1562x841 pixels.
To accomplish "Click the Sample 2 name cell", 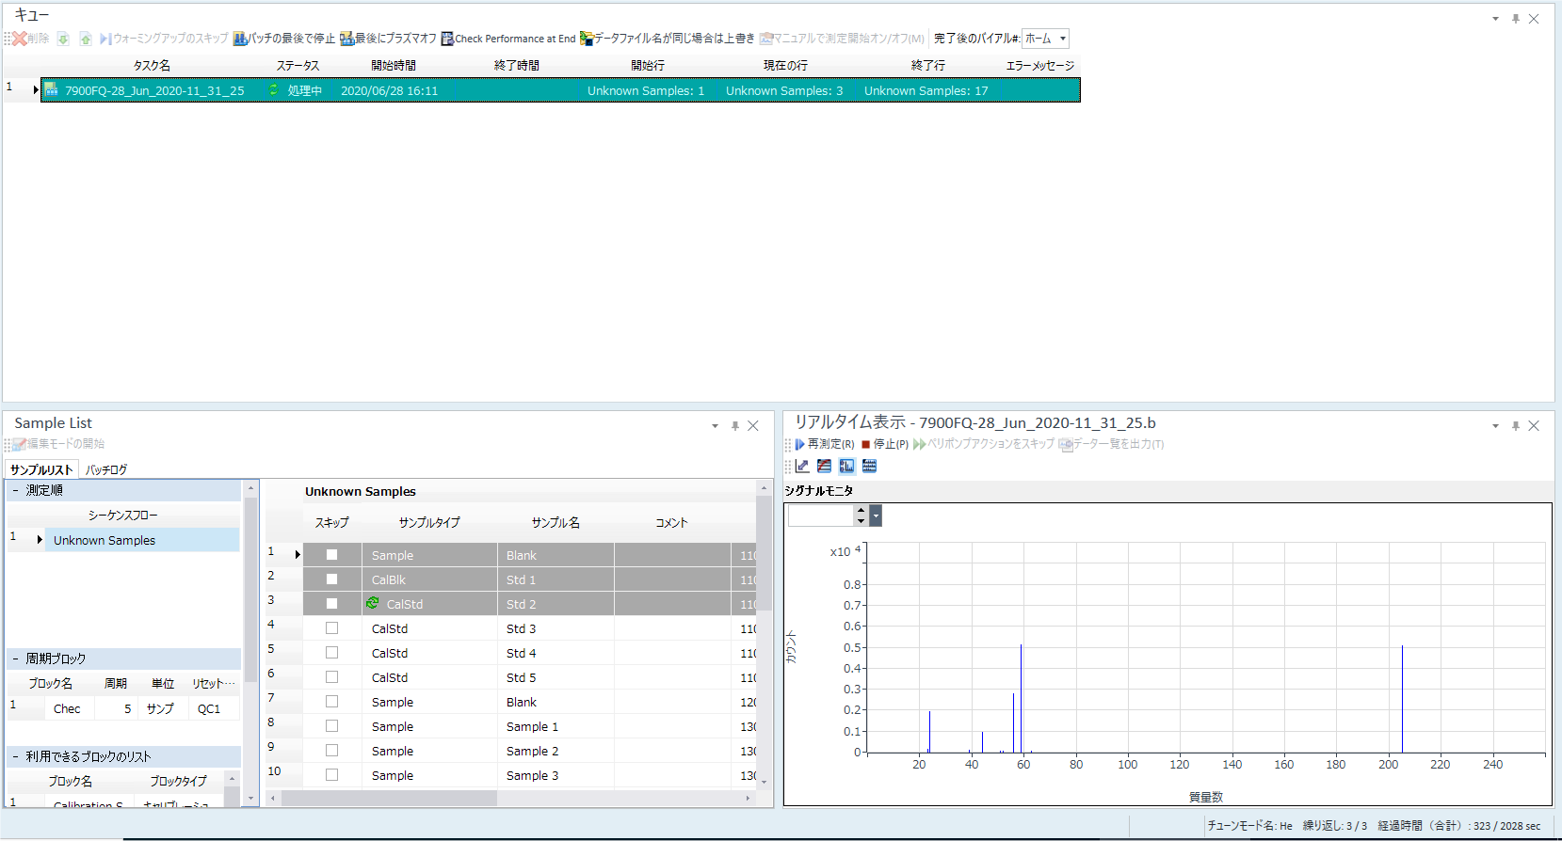I will (x=556, y=751).
